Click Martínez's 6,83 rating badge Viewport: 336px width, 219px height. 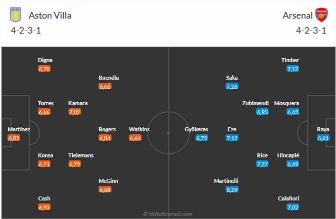[x=14, y=138]
